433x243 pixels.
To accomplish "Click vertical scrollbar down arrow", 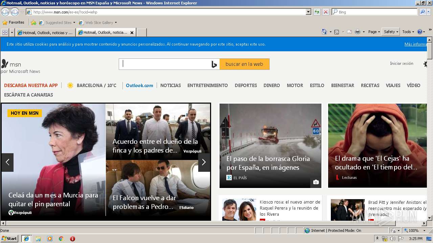I will point(430,218).
